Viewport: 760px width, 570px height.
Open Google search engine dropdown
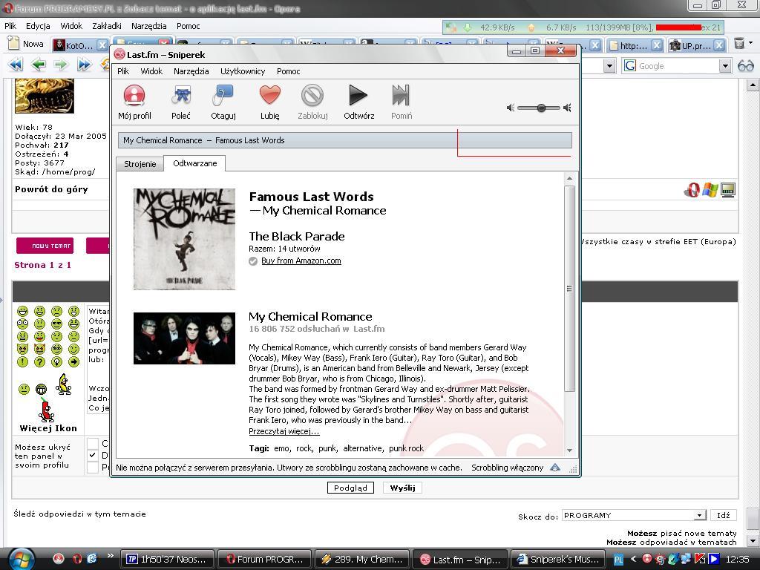pos(725,65)
